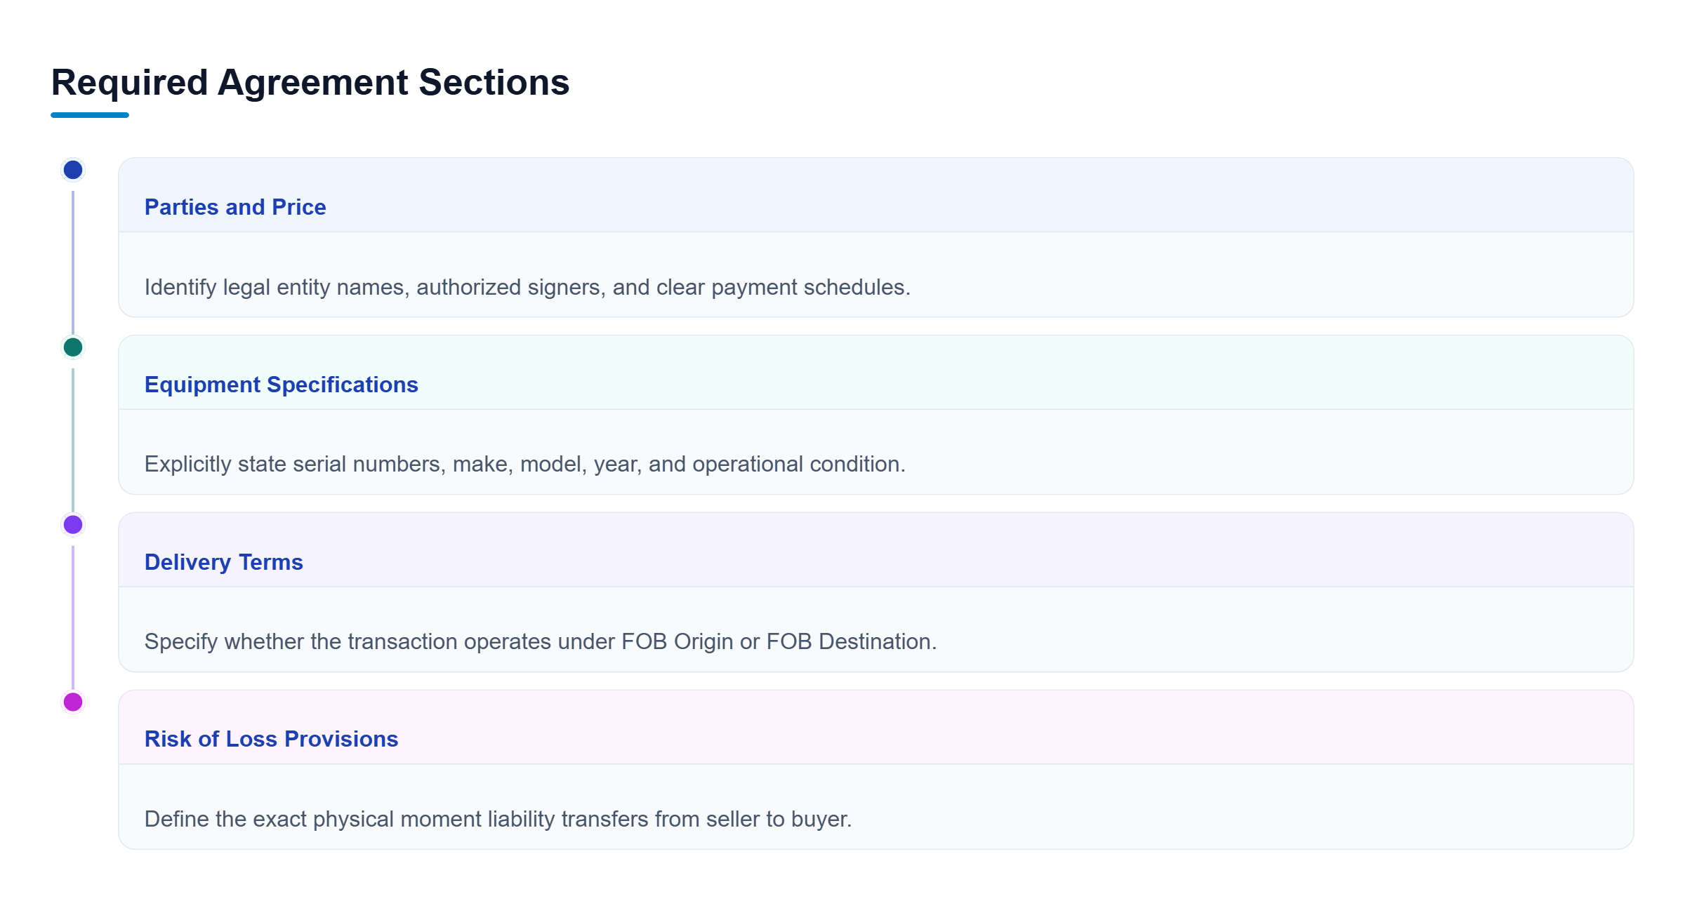Click the text about legal entity names and signers
This screenshot has height=901, width=1685.
527,287
